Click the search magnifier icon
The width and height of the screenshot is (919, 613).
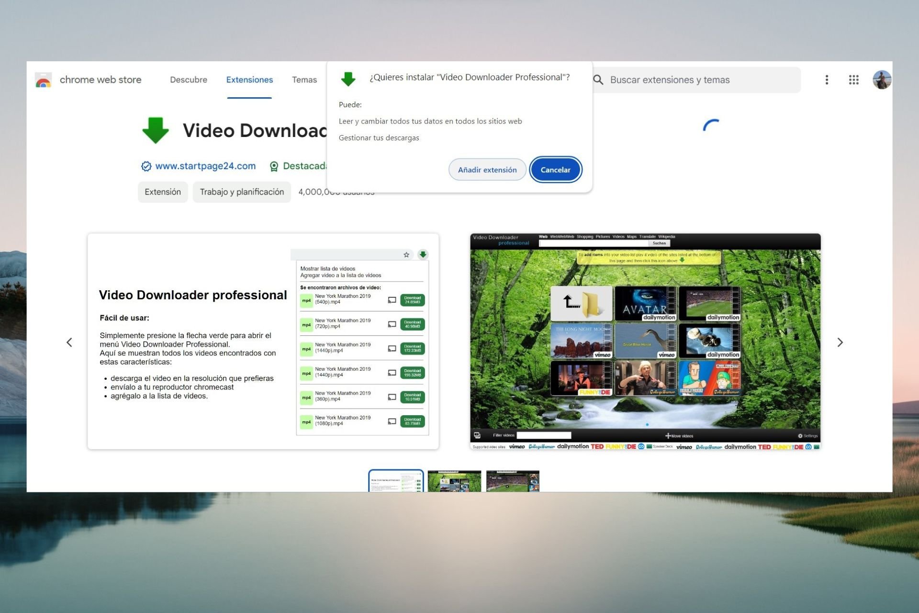[598, 80]
